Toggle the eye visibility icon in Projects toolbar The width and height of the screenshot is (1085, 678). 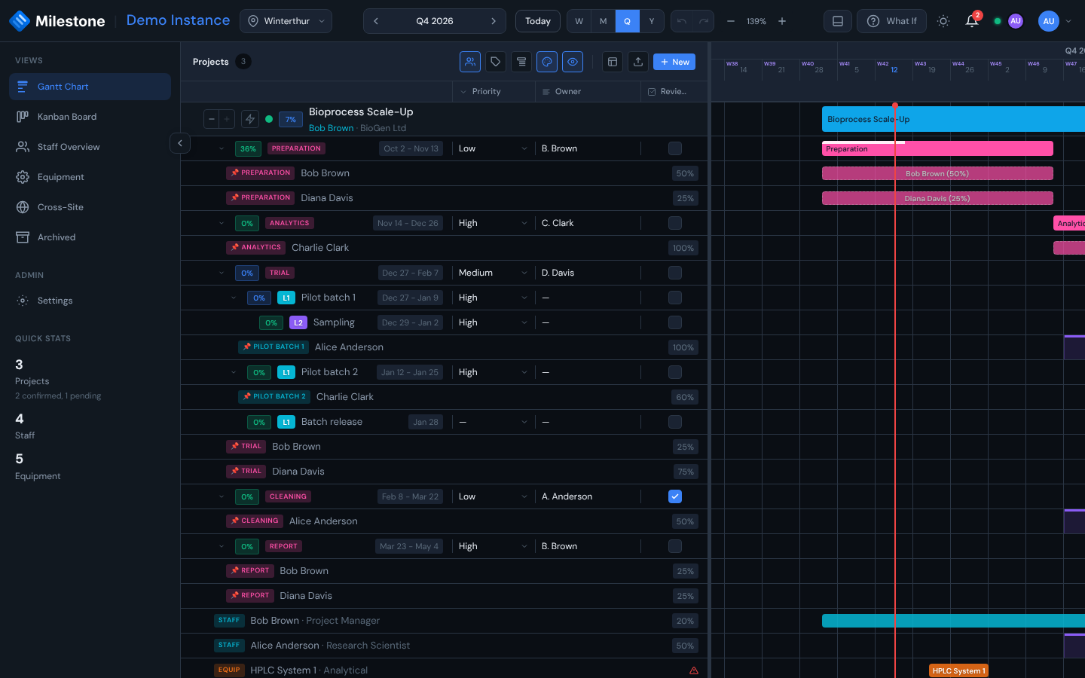(573, 62)
